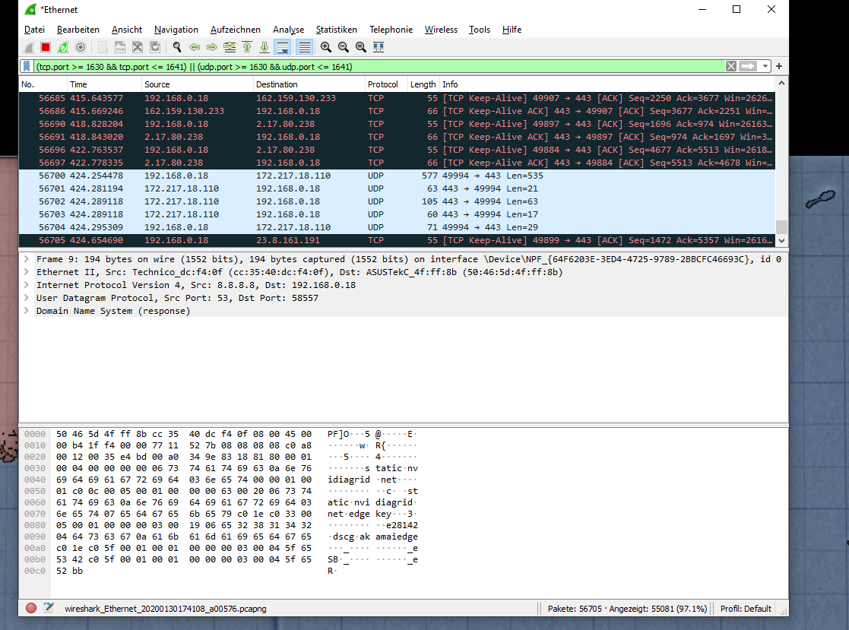The height and width of the screenshot is (630, 849).
Task: Open the Datei menu
Action: pos(35,30)
